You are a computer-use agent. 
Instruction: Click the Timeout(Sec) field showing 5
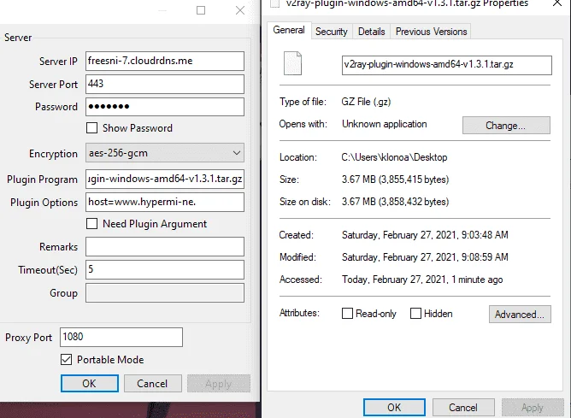pos(165,269)
